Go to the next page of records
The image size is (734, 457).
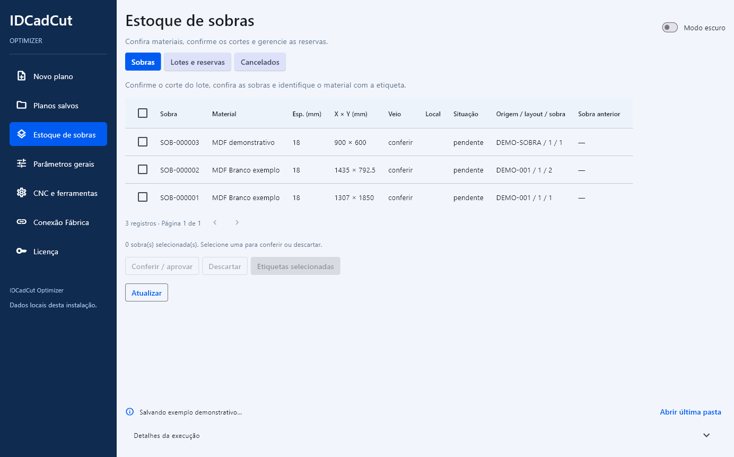pyautogui.click(x=237, y=222)
